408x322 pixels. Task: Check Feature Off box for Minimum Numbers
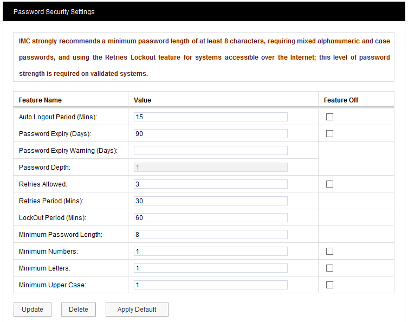[329, 252]
